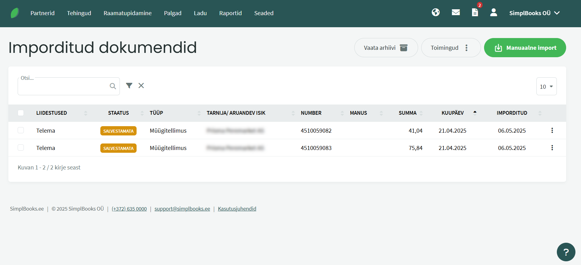Open the Raportid menu
Image resolution: width=581 pixels, height=265 pixels.
click(230, 13)
